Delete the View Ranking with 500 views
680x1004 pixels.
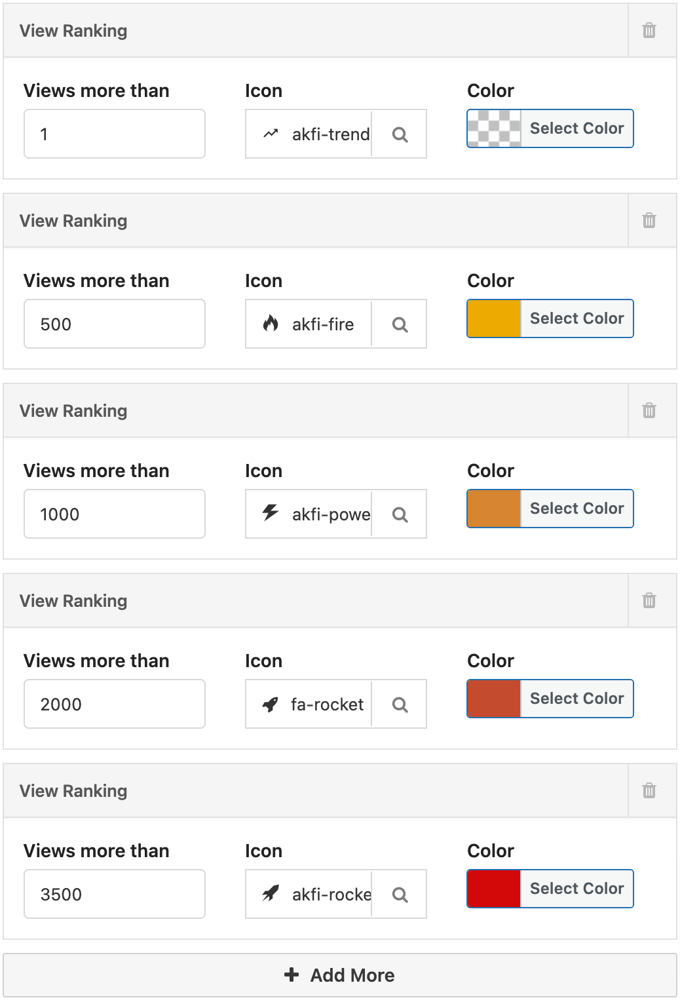tap(649, 221)
